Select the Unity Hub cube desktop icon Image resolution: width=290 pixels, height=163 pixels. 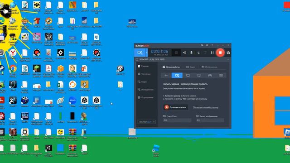point(120,70)
